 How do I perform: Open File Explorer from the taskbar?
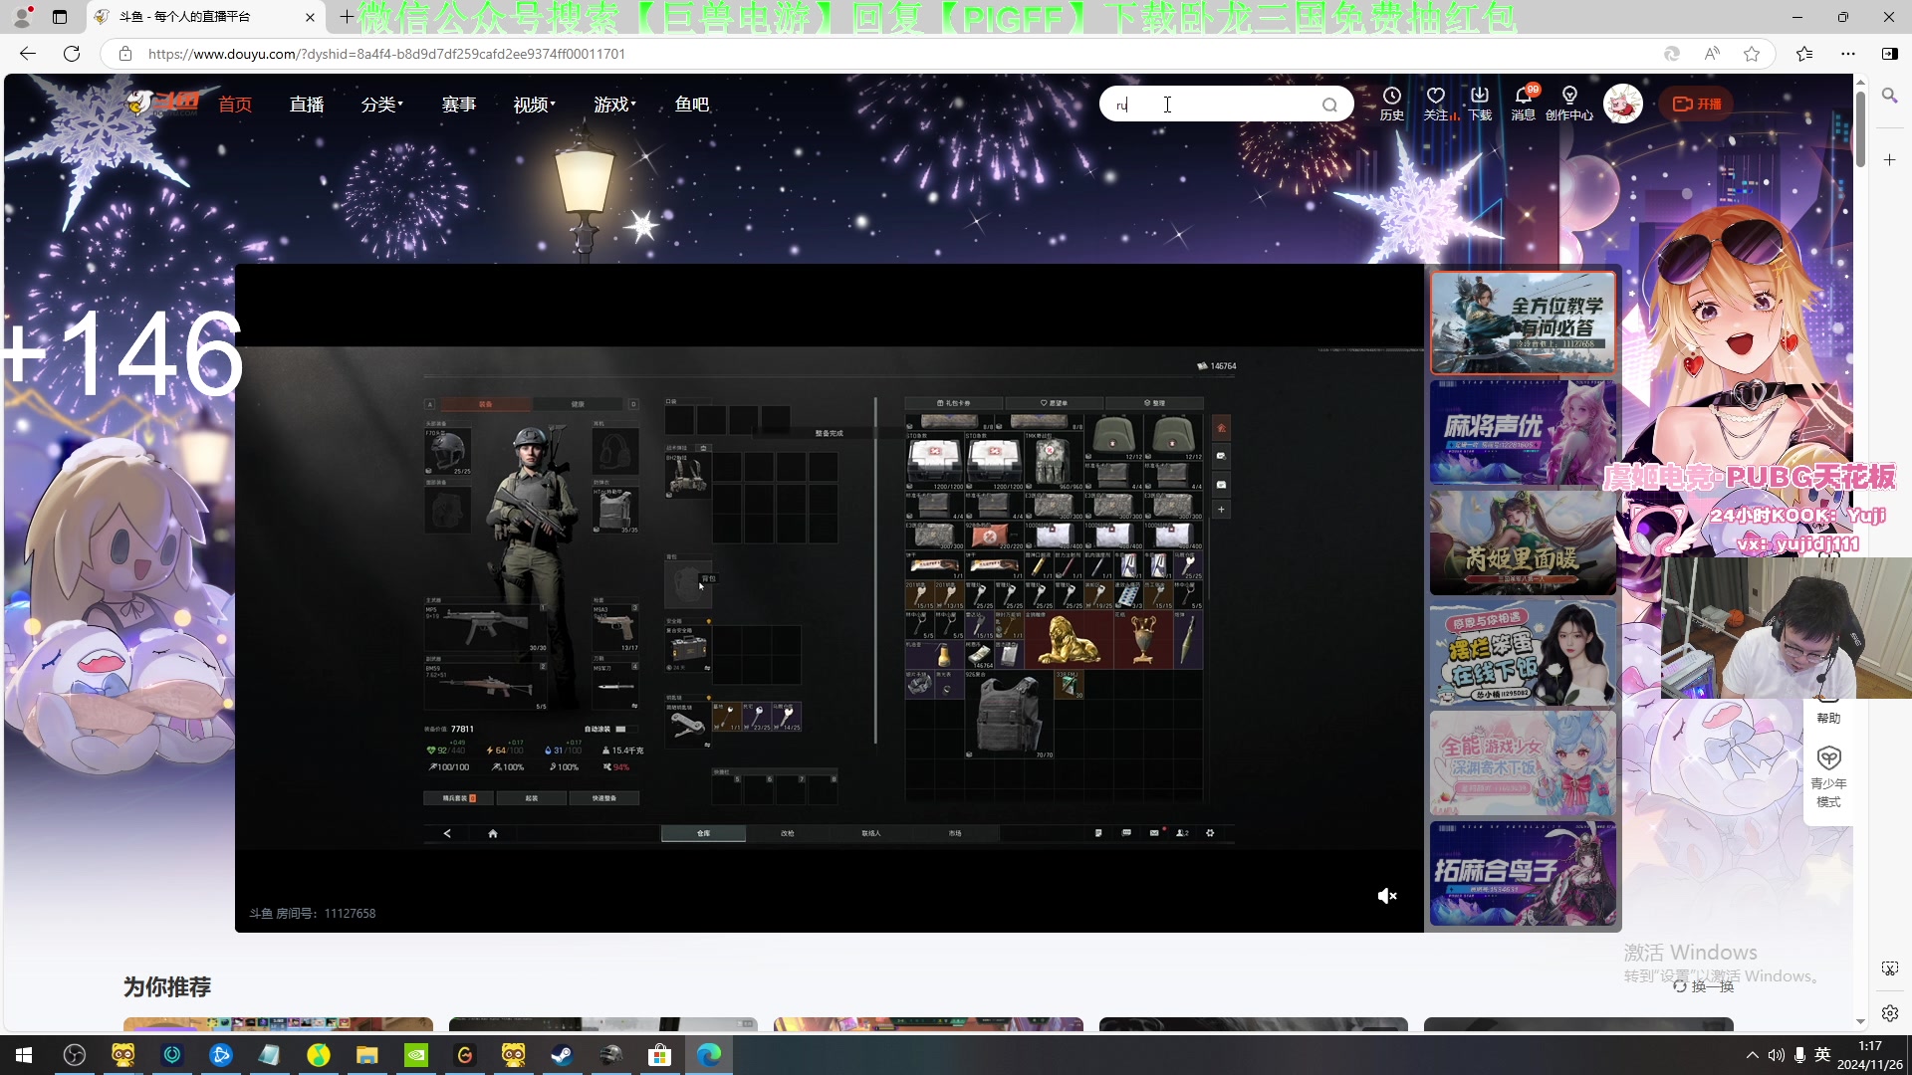[x=367, y=1055]
